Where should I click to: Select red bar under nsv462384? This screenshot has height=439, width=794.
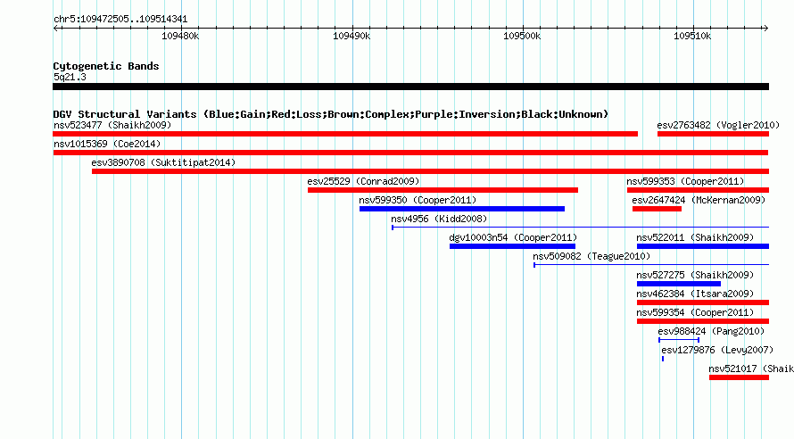point(703,302)
